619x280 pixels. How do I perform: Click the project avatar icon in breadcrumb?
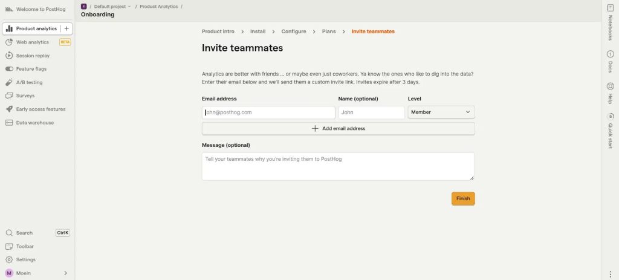point(83,6)
